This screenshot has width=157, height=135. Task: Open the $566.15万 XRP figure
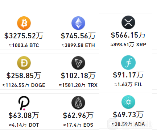(128, 35)
